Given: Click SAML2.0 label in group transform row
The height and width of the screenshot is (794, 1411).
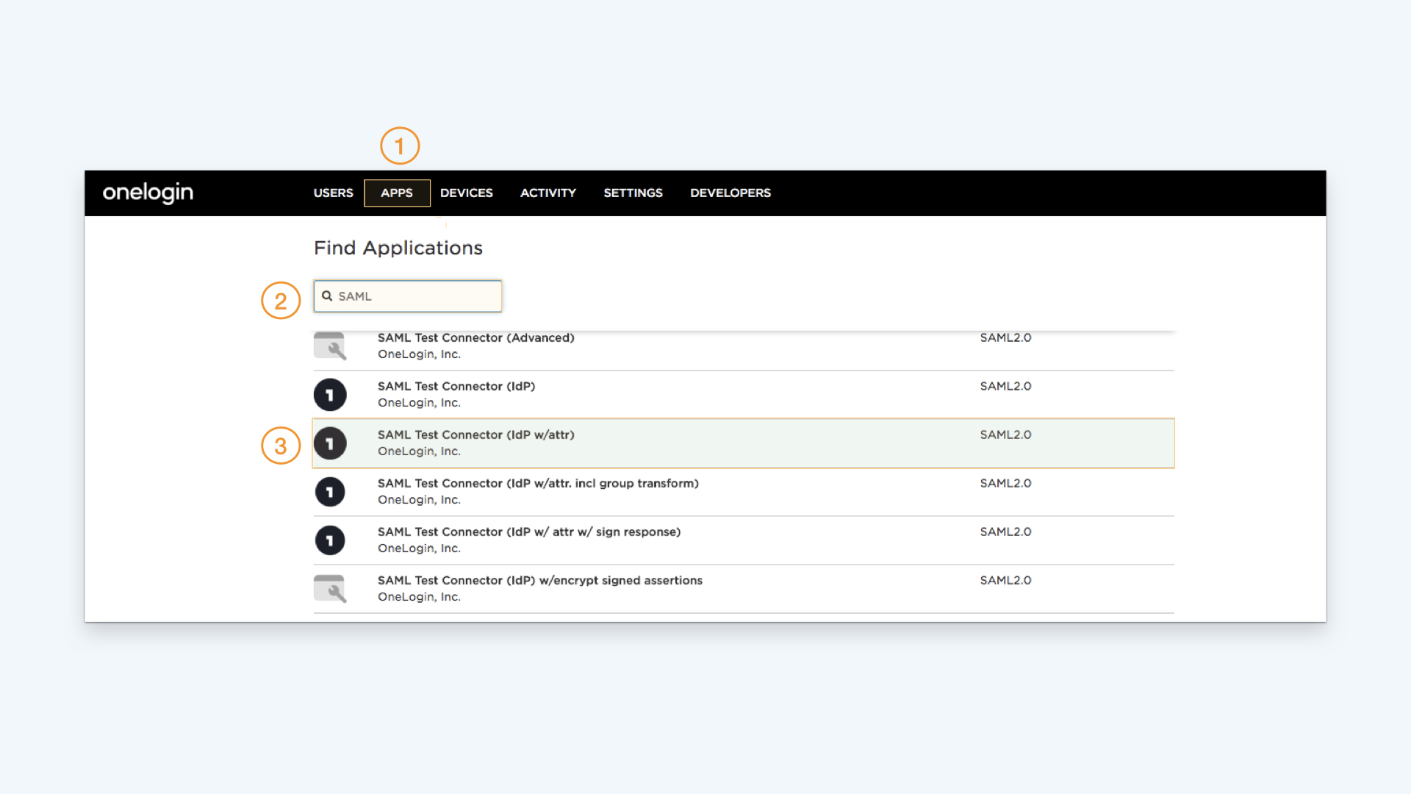Looking at the screenshot, I should tap(1005, 483).
